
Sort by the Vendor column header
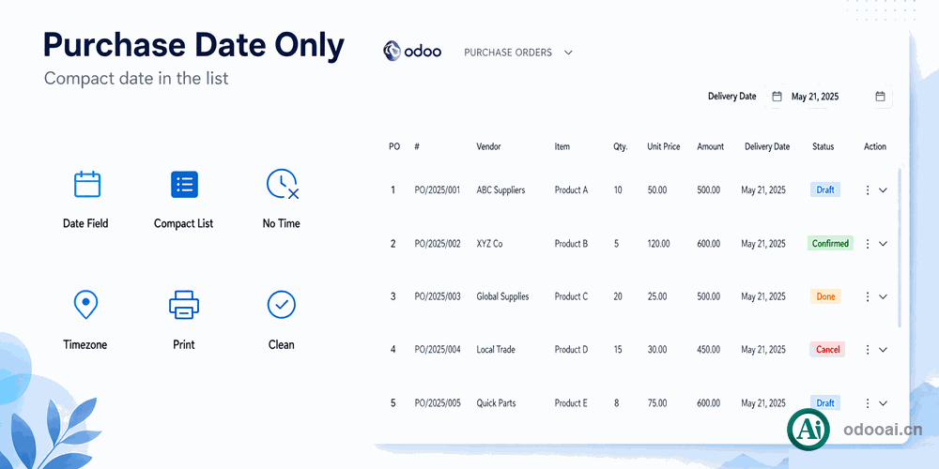[x=488, y=146]
